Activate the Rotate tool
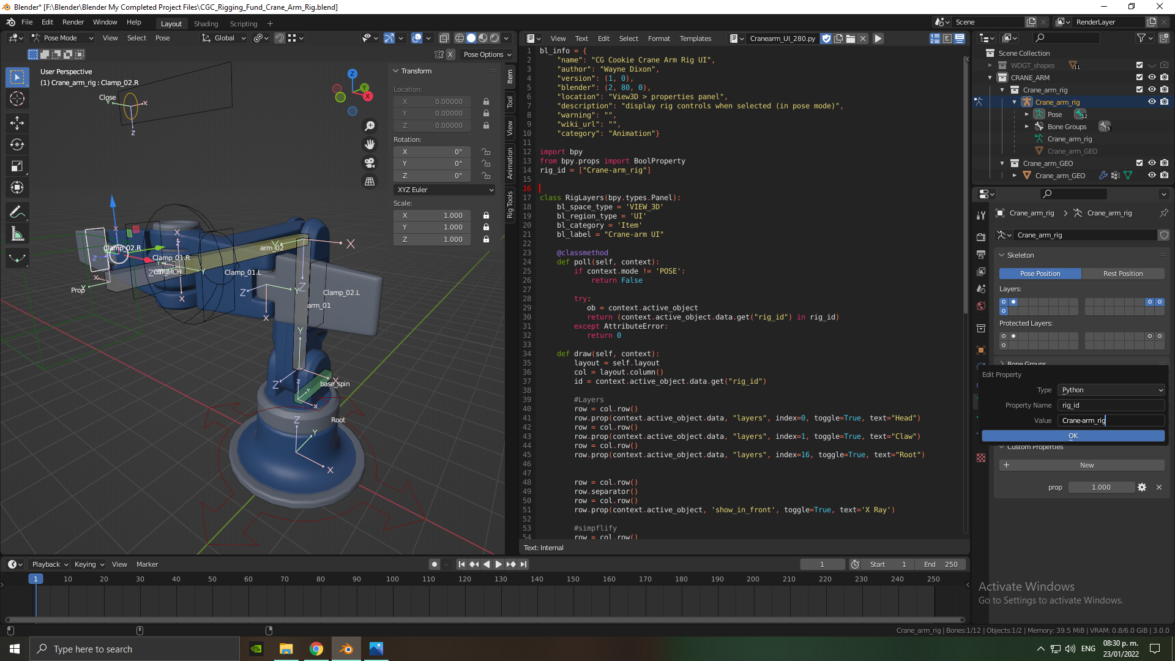This screenshot has height=661, width=1175. pyautogui.click(x=17, y=144)
